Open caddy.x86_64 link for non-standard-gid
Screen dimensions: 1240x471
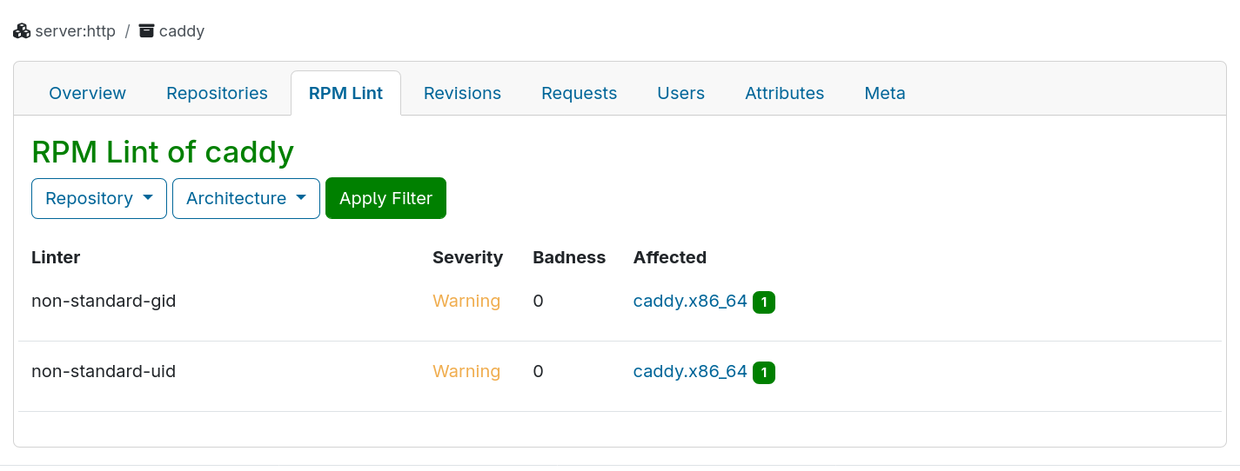point(690,301)
